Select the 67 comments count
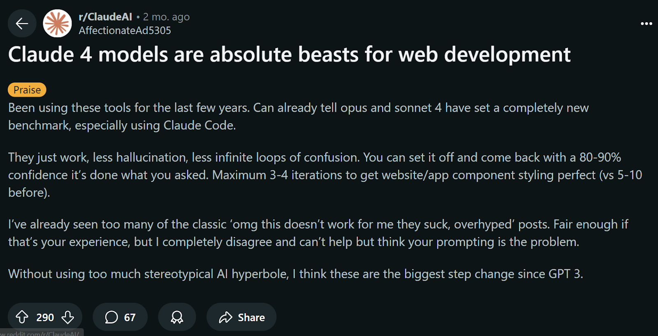Screen dimensions: 658x336 tap(130, 317)
